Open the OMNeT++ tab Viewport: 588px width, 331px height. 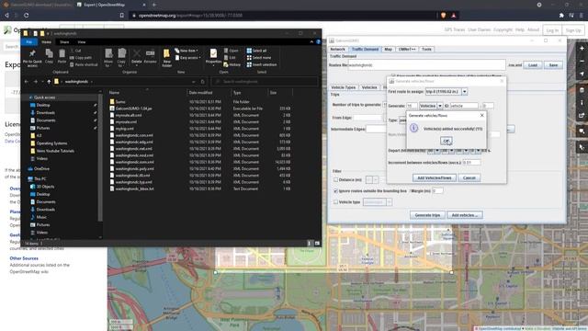(407, 49)
